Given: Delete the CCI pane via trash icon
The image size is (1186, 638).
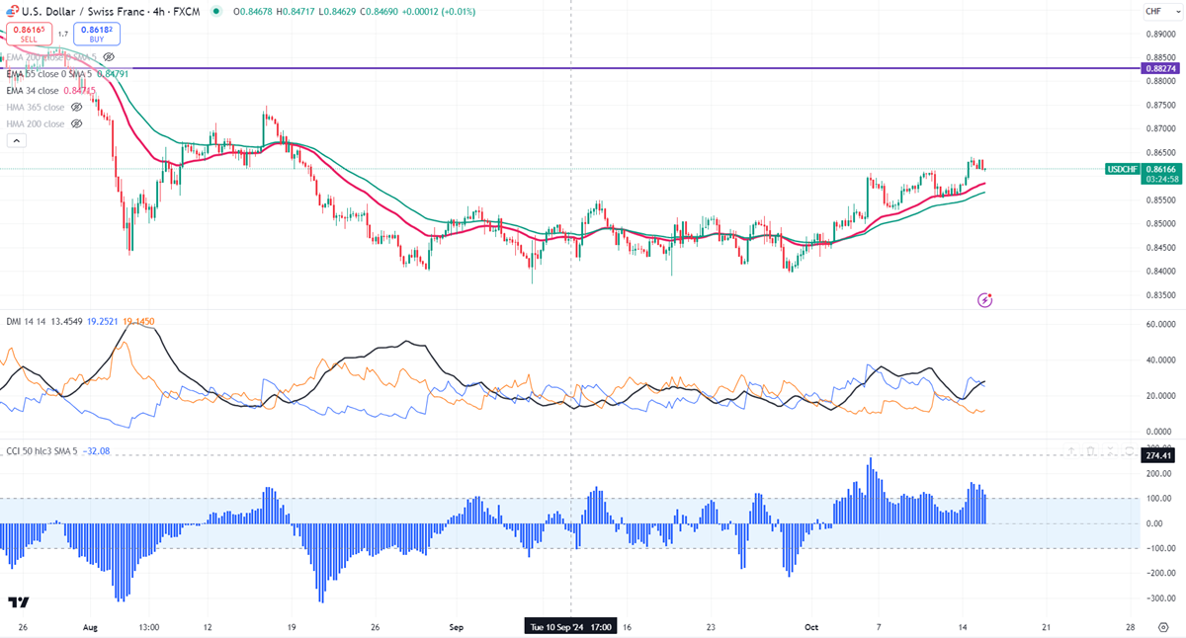Looking at the screenshot, I should [x=1091, y=451].
